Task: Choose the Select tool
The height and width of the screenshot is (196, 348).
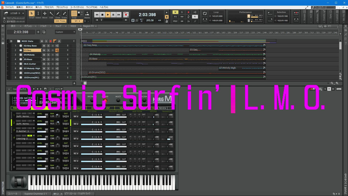Action: (x=38, y=13)
